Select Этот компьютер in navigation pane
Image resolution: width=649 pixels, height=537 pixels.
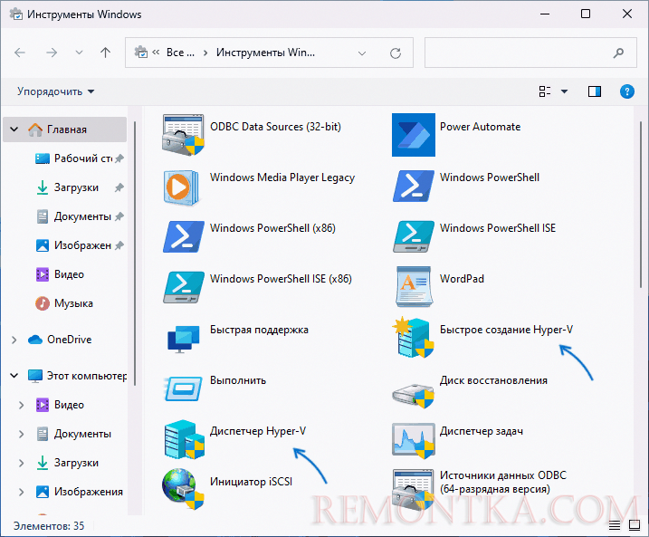click(77, 376)
